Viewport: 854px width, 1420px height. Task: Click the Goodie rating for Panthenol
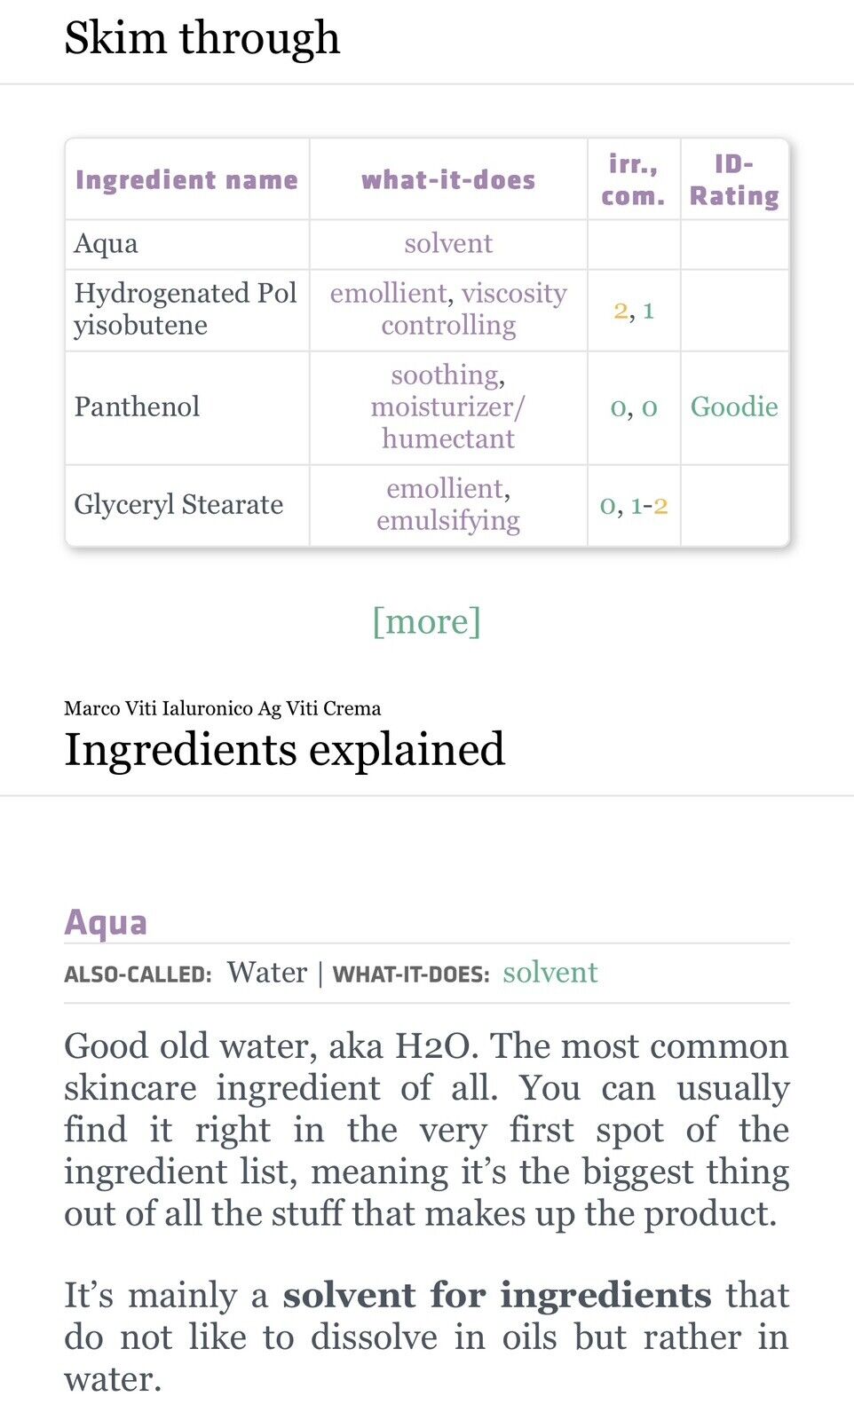point(734,407)
